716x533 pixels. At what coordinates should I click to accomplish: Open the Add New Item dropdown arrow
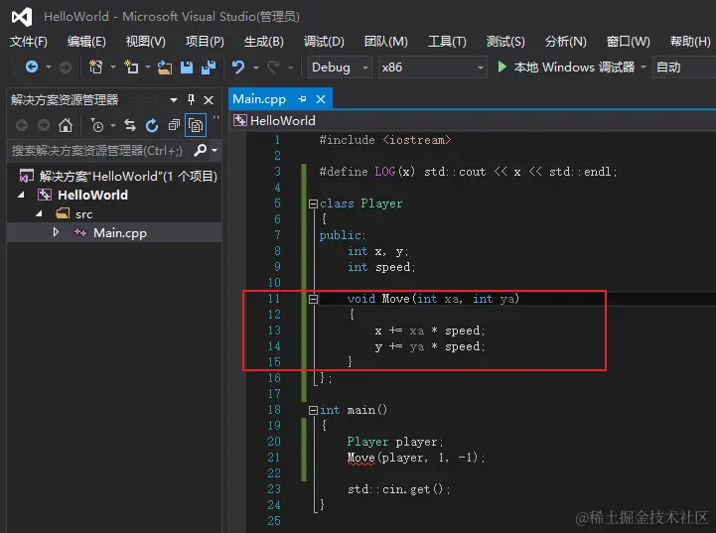click(x=148, y=67)
